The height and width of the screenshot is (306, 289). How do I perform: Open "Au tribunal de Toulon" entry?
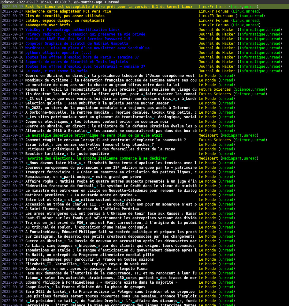tap(86, 227)
